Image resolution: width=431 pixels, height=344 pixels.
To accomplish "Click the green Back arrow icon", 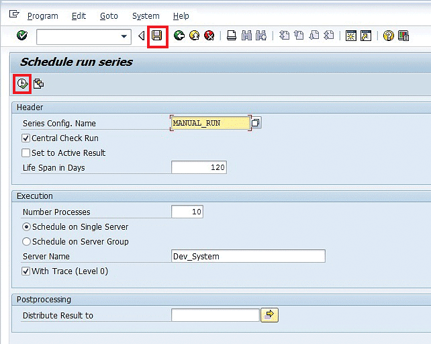I will point(179,36).
